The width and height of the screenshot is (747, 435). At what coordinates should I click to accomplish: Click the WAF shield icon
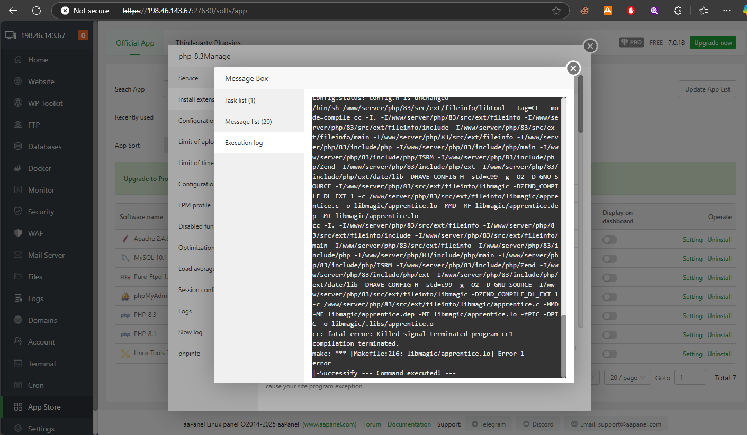pyautogui.click(x=19, y=233)
